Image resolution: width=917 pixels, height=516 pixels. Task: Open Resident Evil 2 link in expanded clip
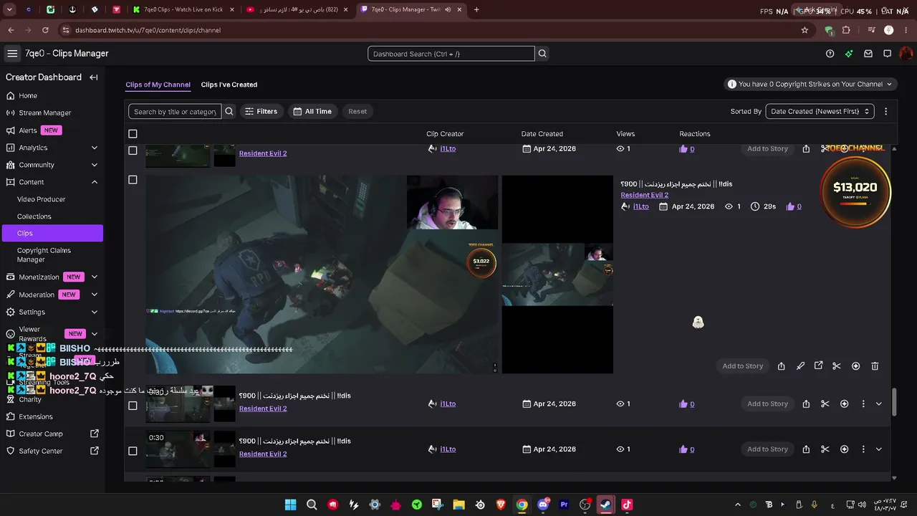coord(645,195)
